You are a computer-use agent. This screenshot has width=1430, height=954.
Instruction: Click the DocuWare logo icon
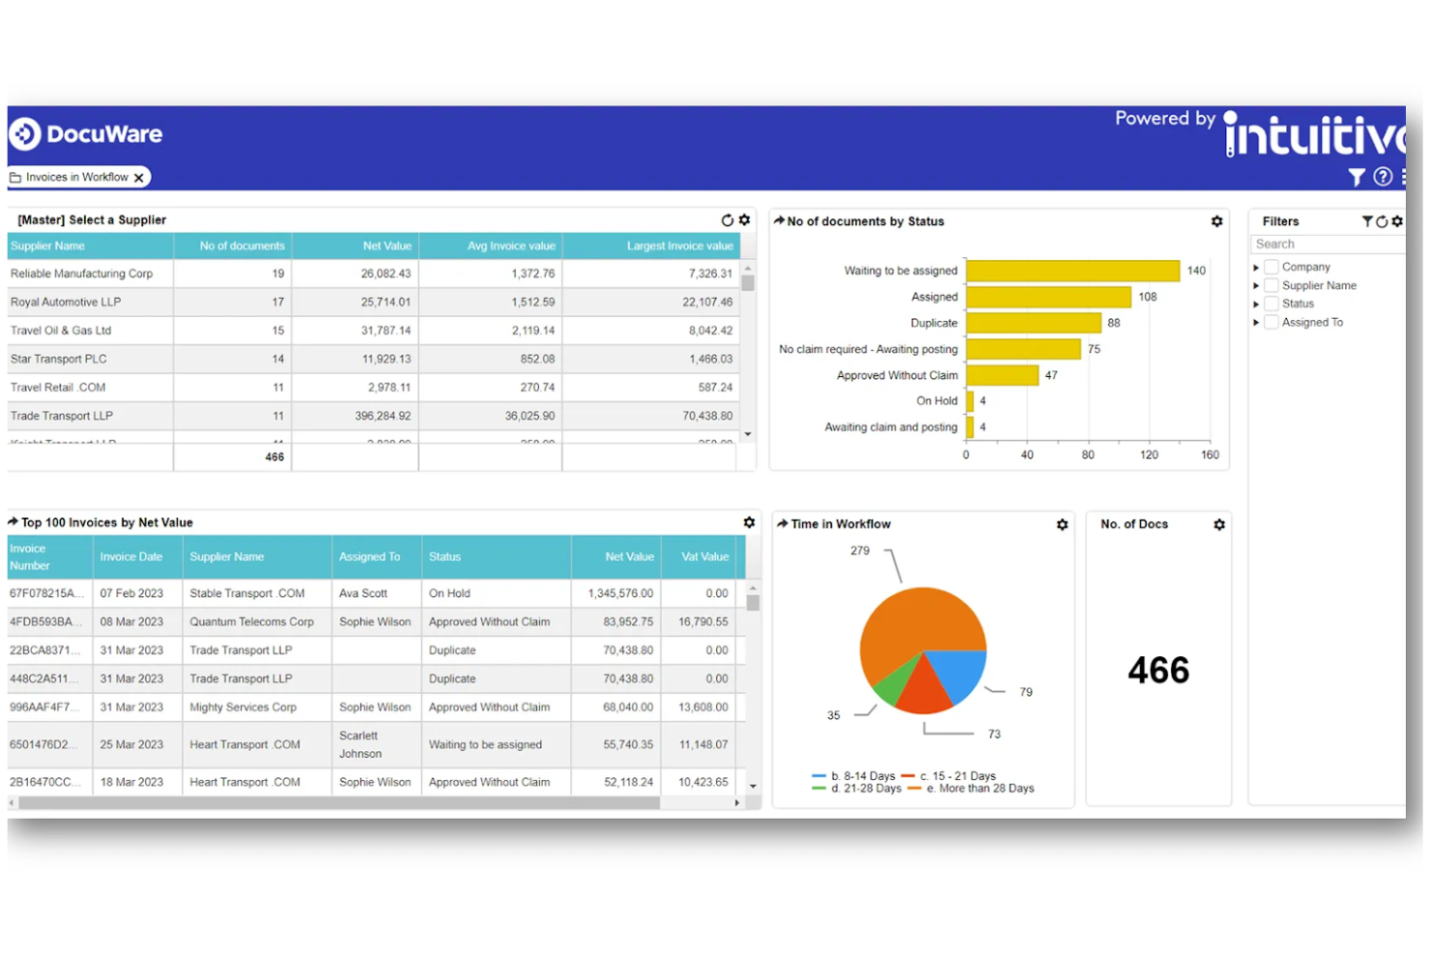point(23,133)
